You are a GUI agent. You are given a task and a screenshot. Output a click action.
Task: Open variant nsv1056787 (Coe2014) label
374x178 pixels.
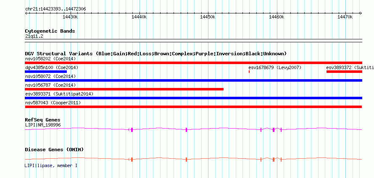pos(50,85)
